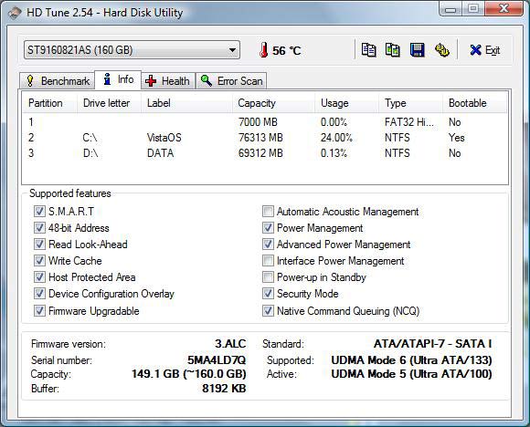Click the active UDMA Mode 5 value
This screenshot has height=427, width=530.
(411, 374)
